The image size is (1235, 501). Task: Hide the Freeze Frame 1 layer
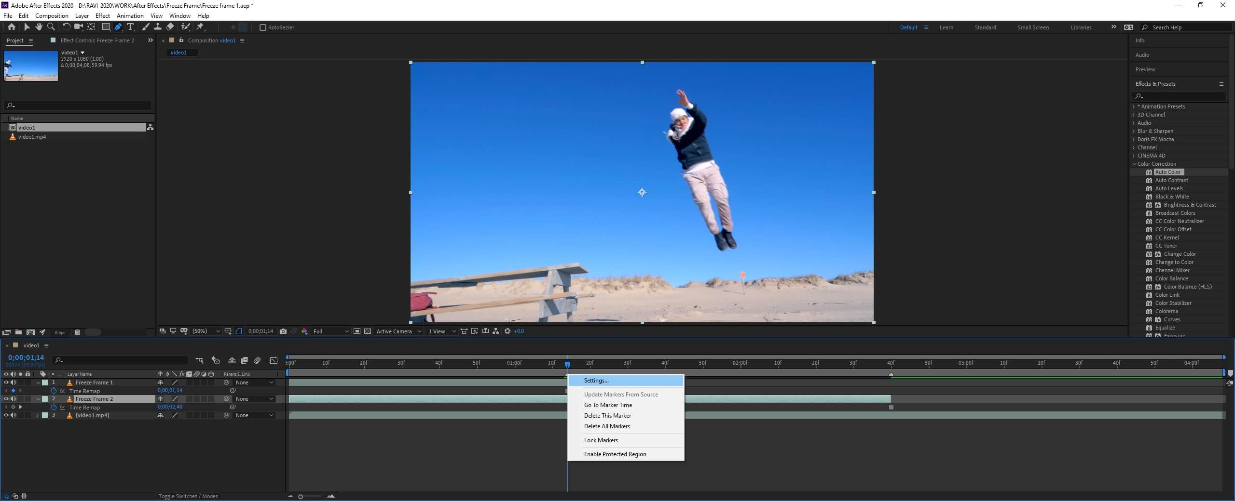click(6, 382)
